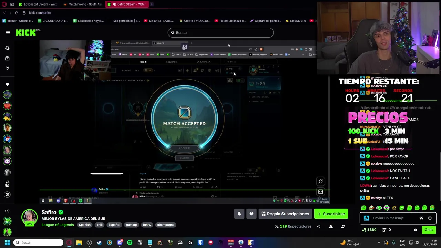Screen dimensions: 441x248
Task: Switch to Lokonazo1 Stream tab
Action: [x=38, y=4]
